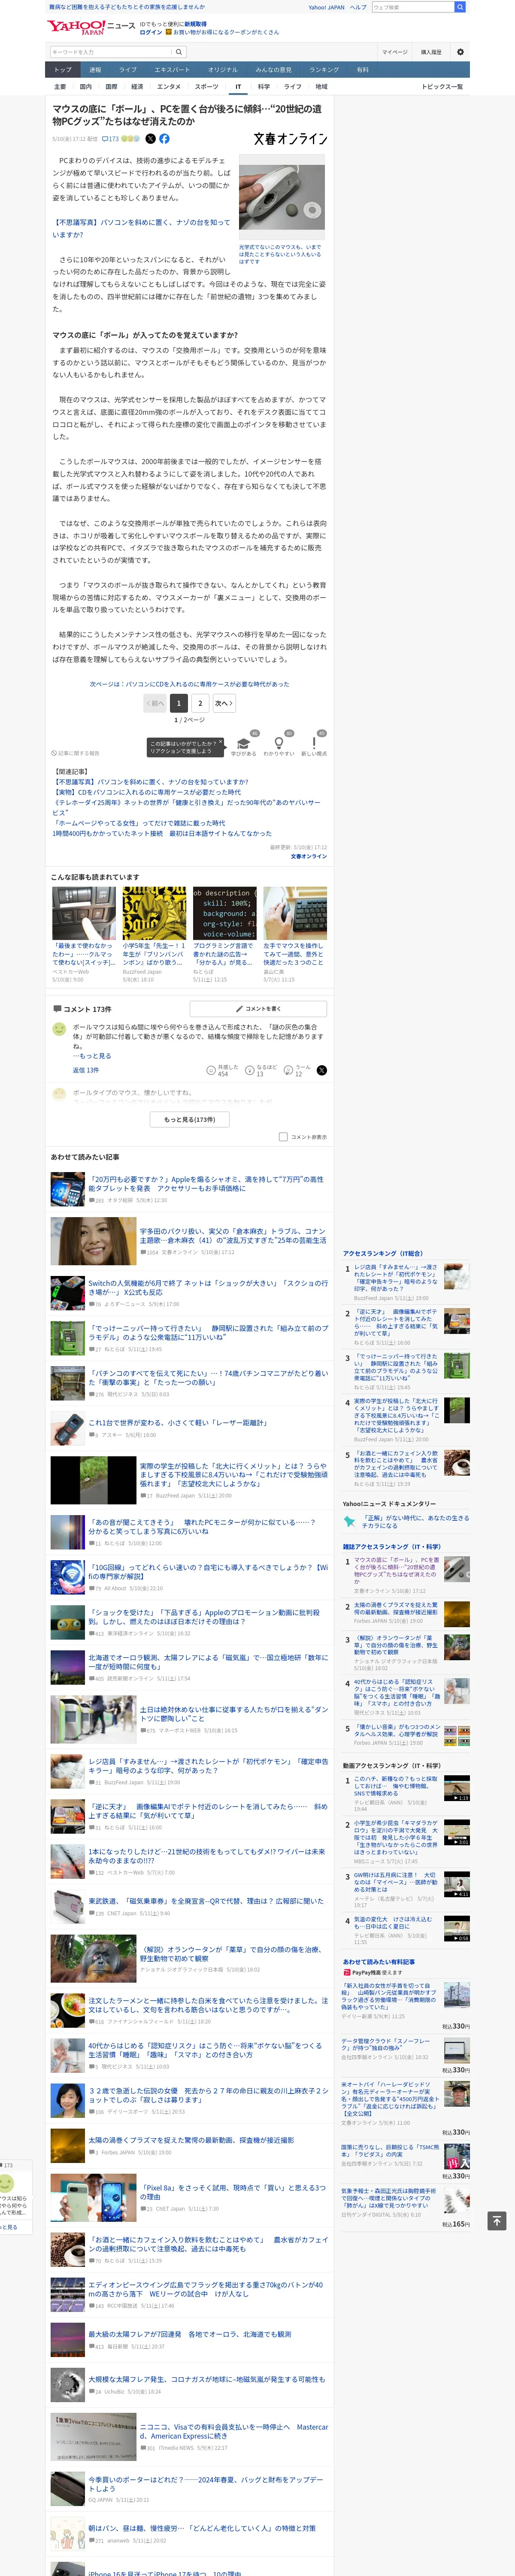The width and height of the screenshot is (515, 2576).
Task: Open the orangutan 薬草 article thumbnail
Action: click(94, 1958)
